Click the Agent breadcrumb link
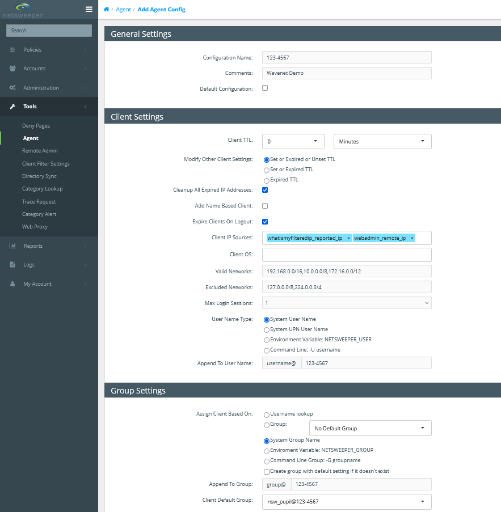501x512 pixels. pyautogui.click(x=123, y=10)
